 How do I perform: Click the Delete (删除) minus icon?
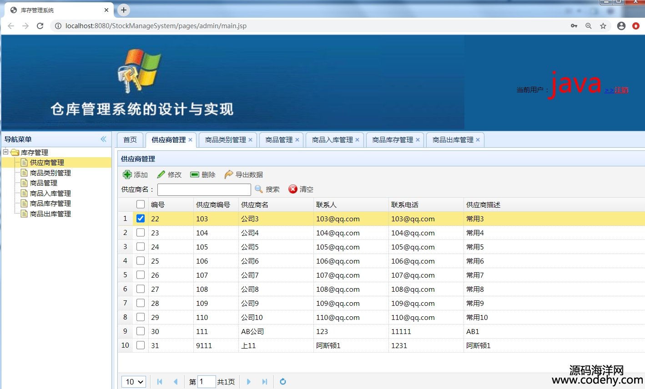195,175
